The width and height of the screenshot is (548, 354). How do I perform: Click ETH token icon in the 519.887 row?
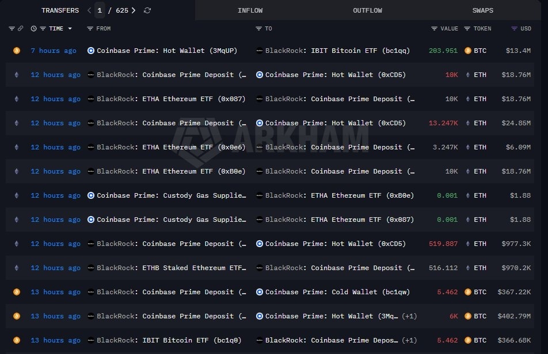467,244
